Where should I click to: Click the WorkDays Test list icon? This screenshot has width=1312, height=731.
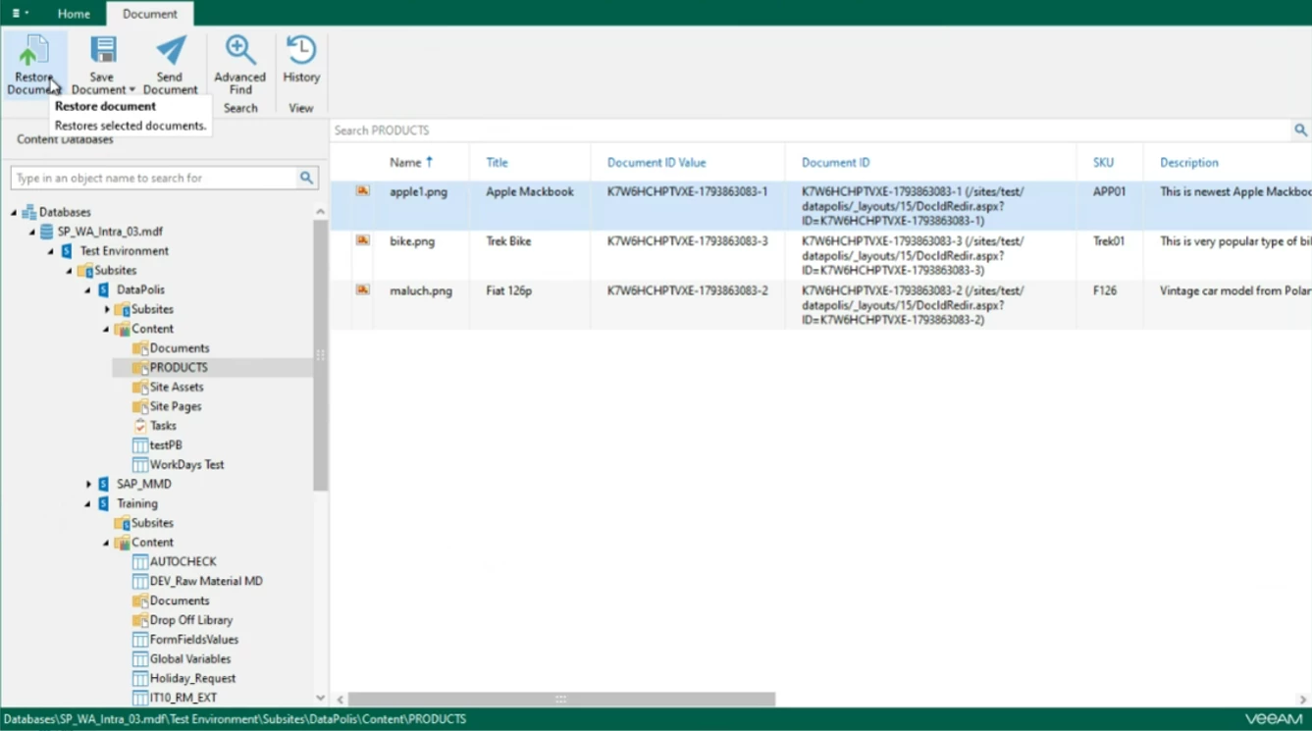[140, 464]
